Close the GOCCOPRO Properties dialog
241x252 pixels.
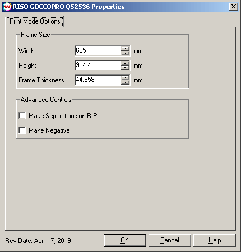click(x=234, y=7)
